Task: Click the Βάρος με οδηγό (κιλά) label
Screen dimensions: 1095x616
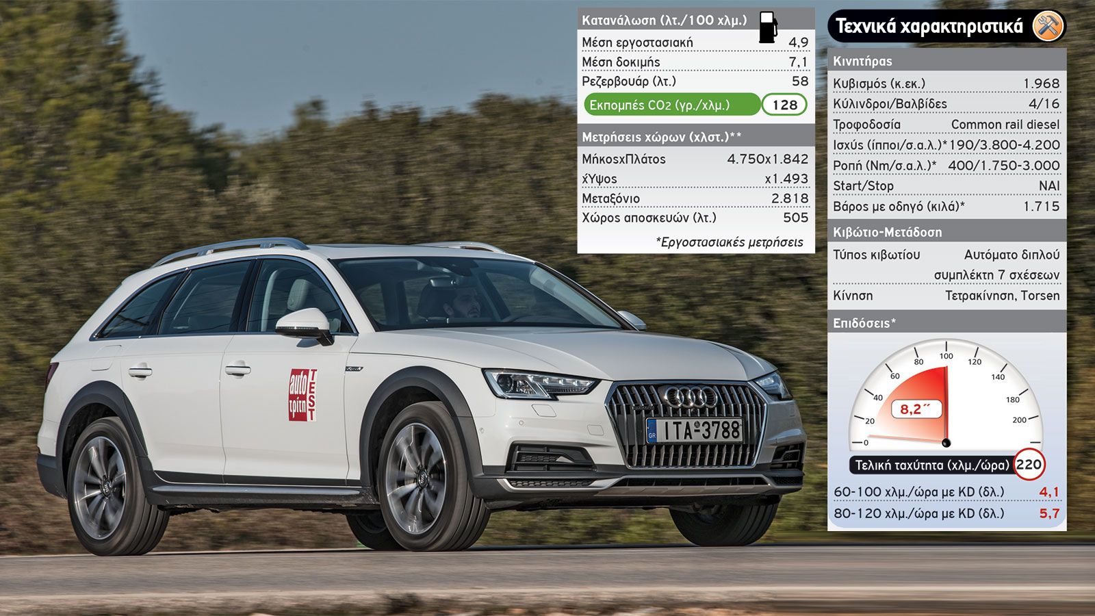Action: (x=899, y=207)
